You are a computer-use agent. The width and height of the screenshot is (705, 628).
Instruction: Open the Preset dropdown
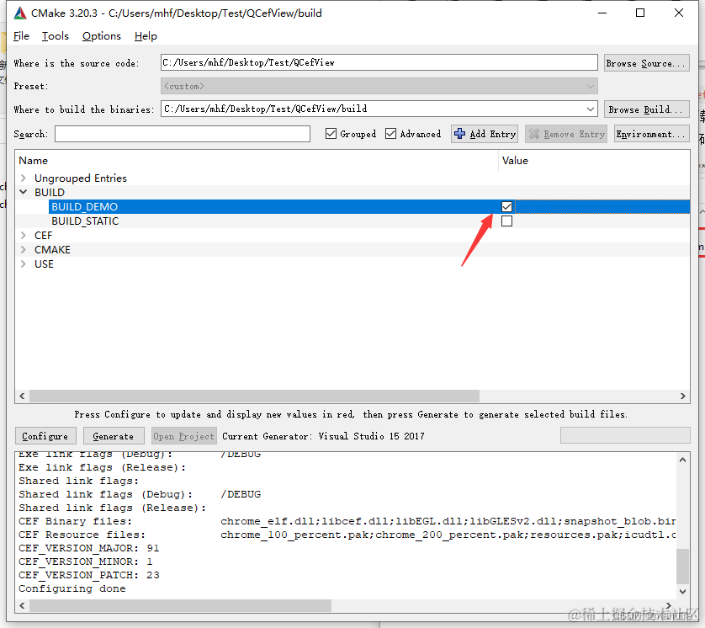pos(379,86)
